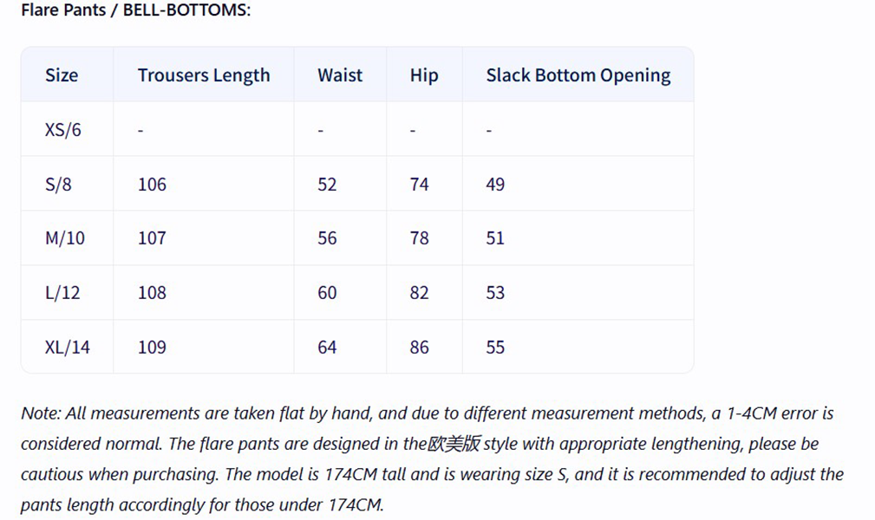The image size is (875, 520).
Task: Click the "Flare Pants / BELL-BOTTOMS:" heading
Action: click(135, 11)
